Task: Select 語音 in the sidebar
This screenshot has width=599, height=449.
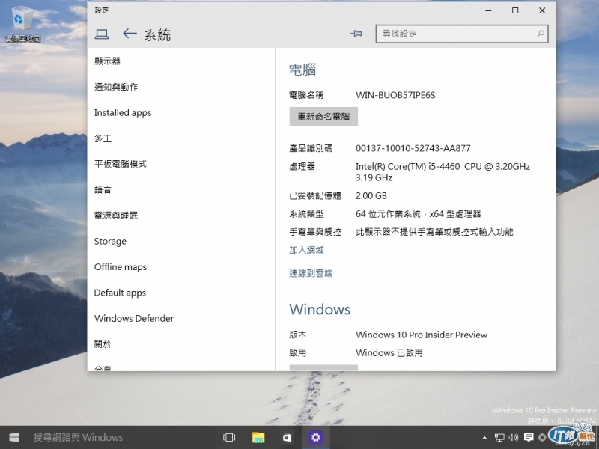Action: coord(103,190)
